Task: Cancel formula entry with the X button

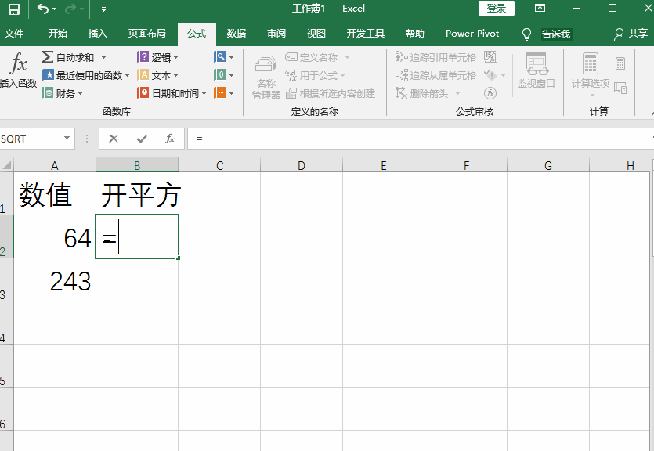Action: click(x=114, y=139)
